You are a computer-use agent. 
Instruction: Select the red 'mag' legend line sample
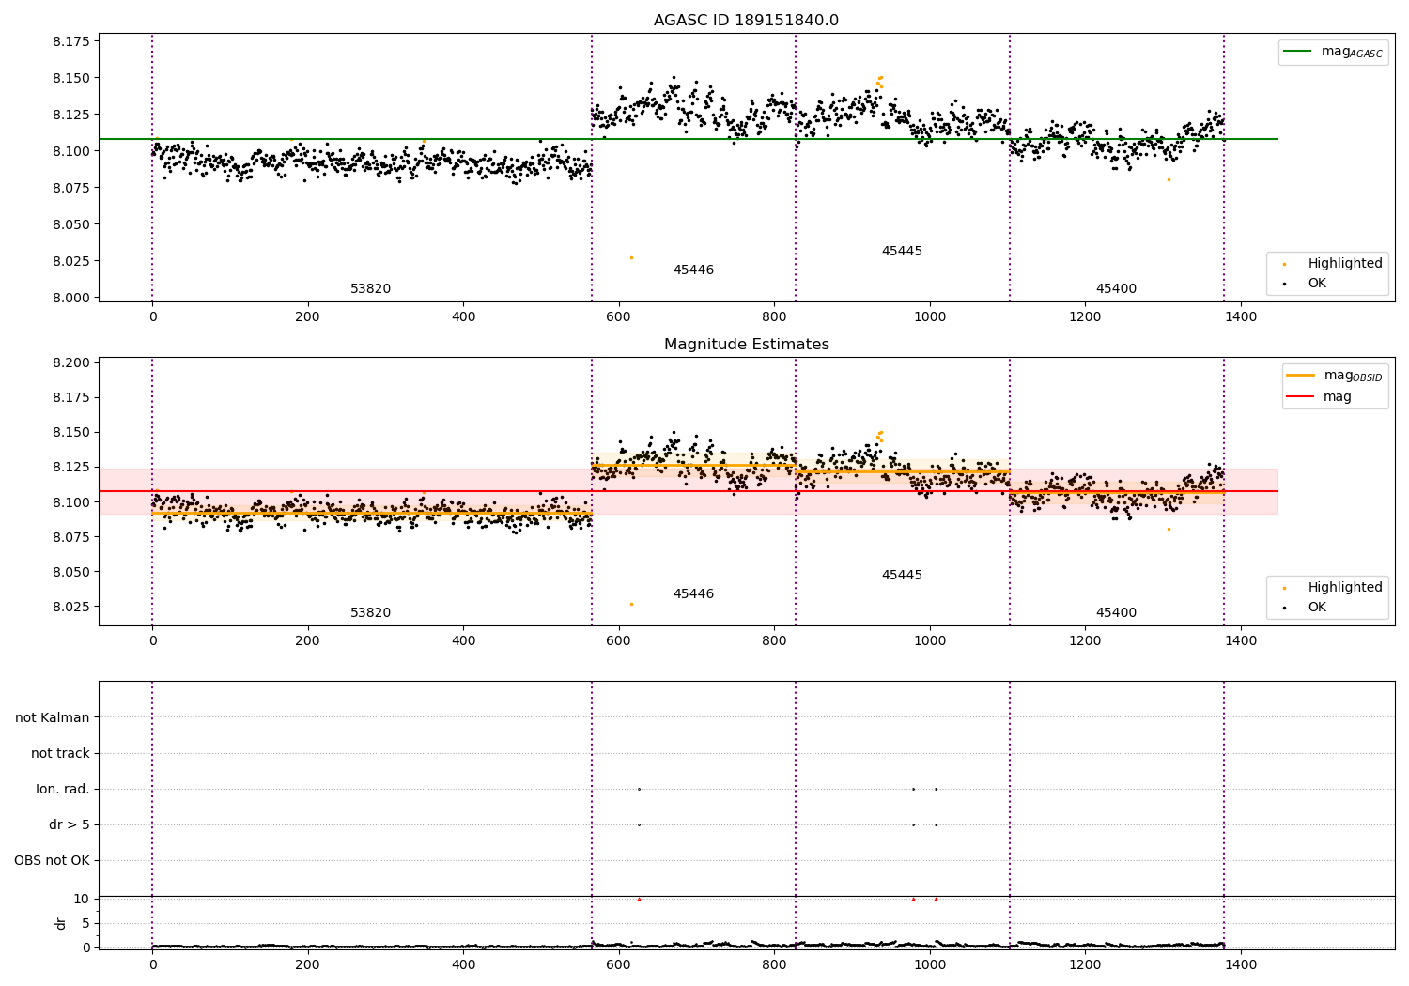tap(1301, 396)
